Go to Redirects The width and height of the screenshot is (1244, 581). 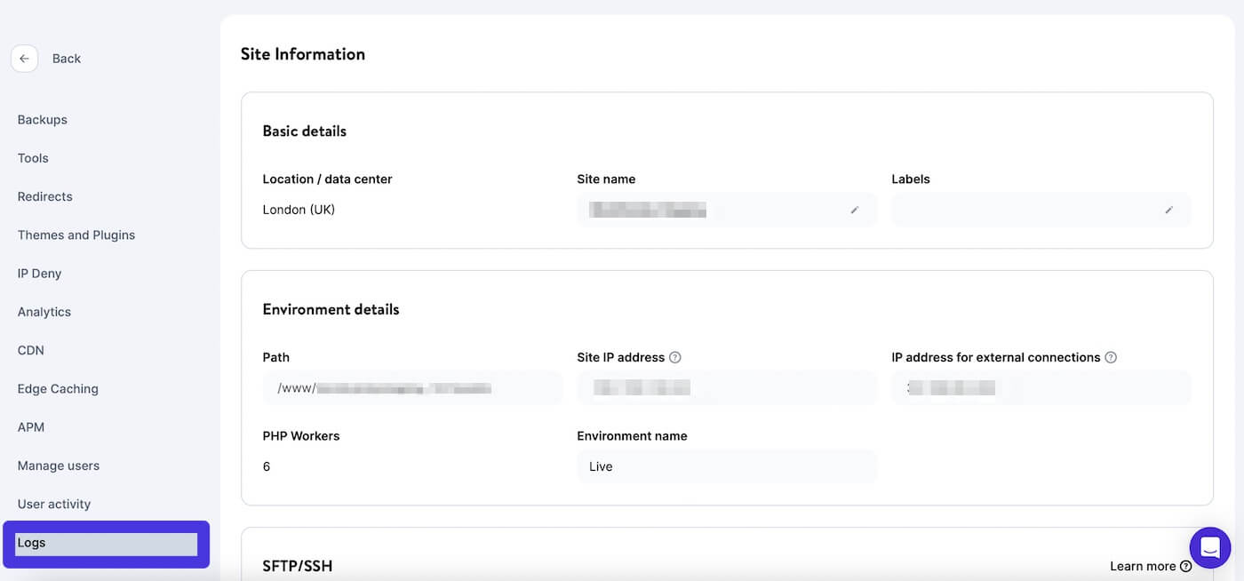point(44,196)
